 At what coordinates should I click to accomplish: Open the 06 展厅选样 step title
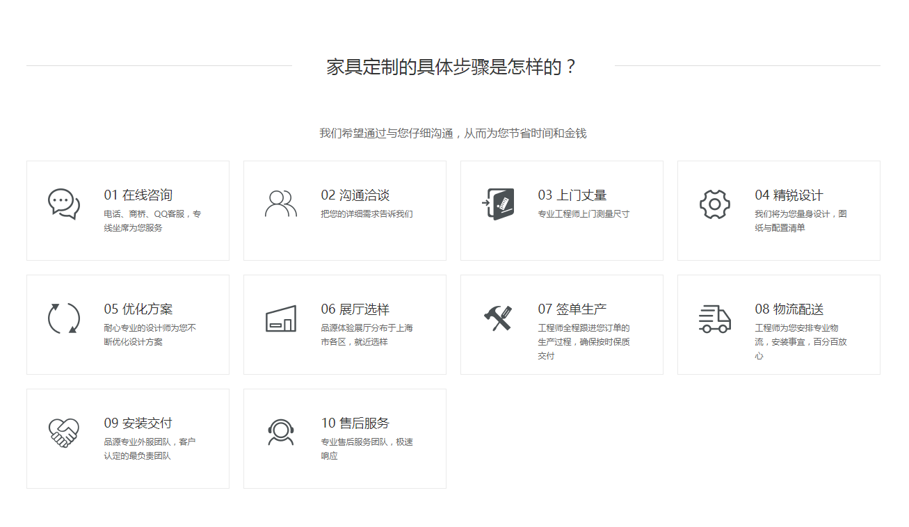[x=355, y=309]
